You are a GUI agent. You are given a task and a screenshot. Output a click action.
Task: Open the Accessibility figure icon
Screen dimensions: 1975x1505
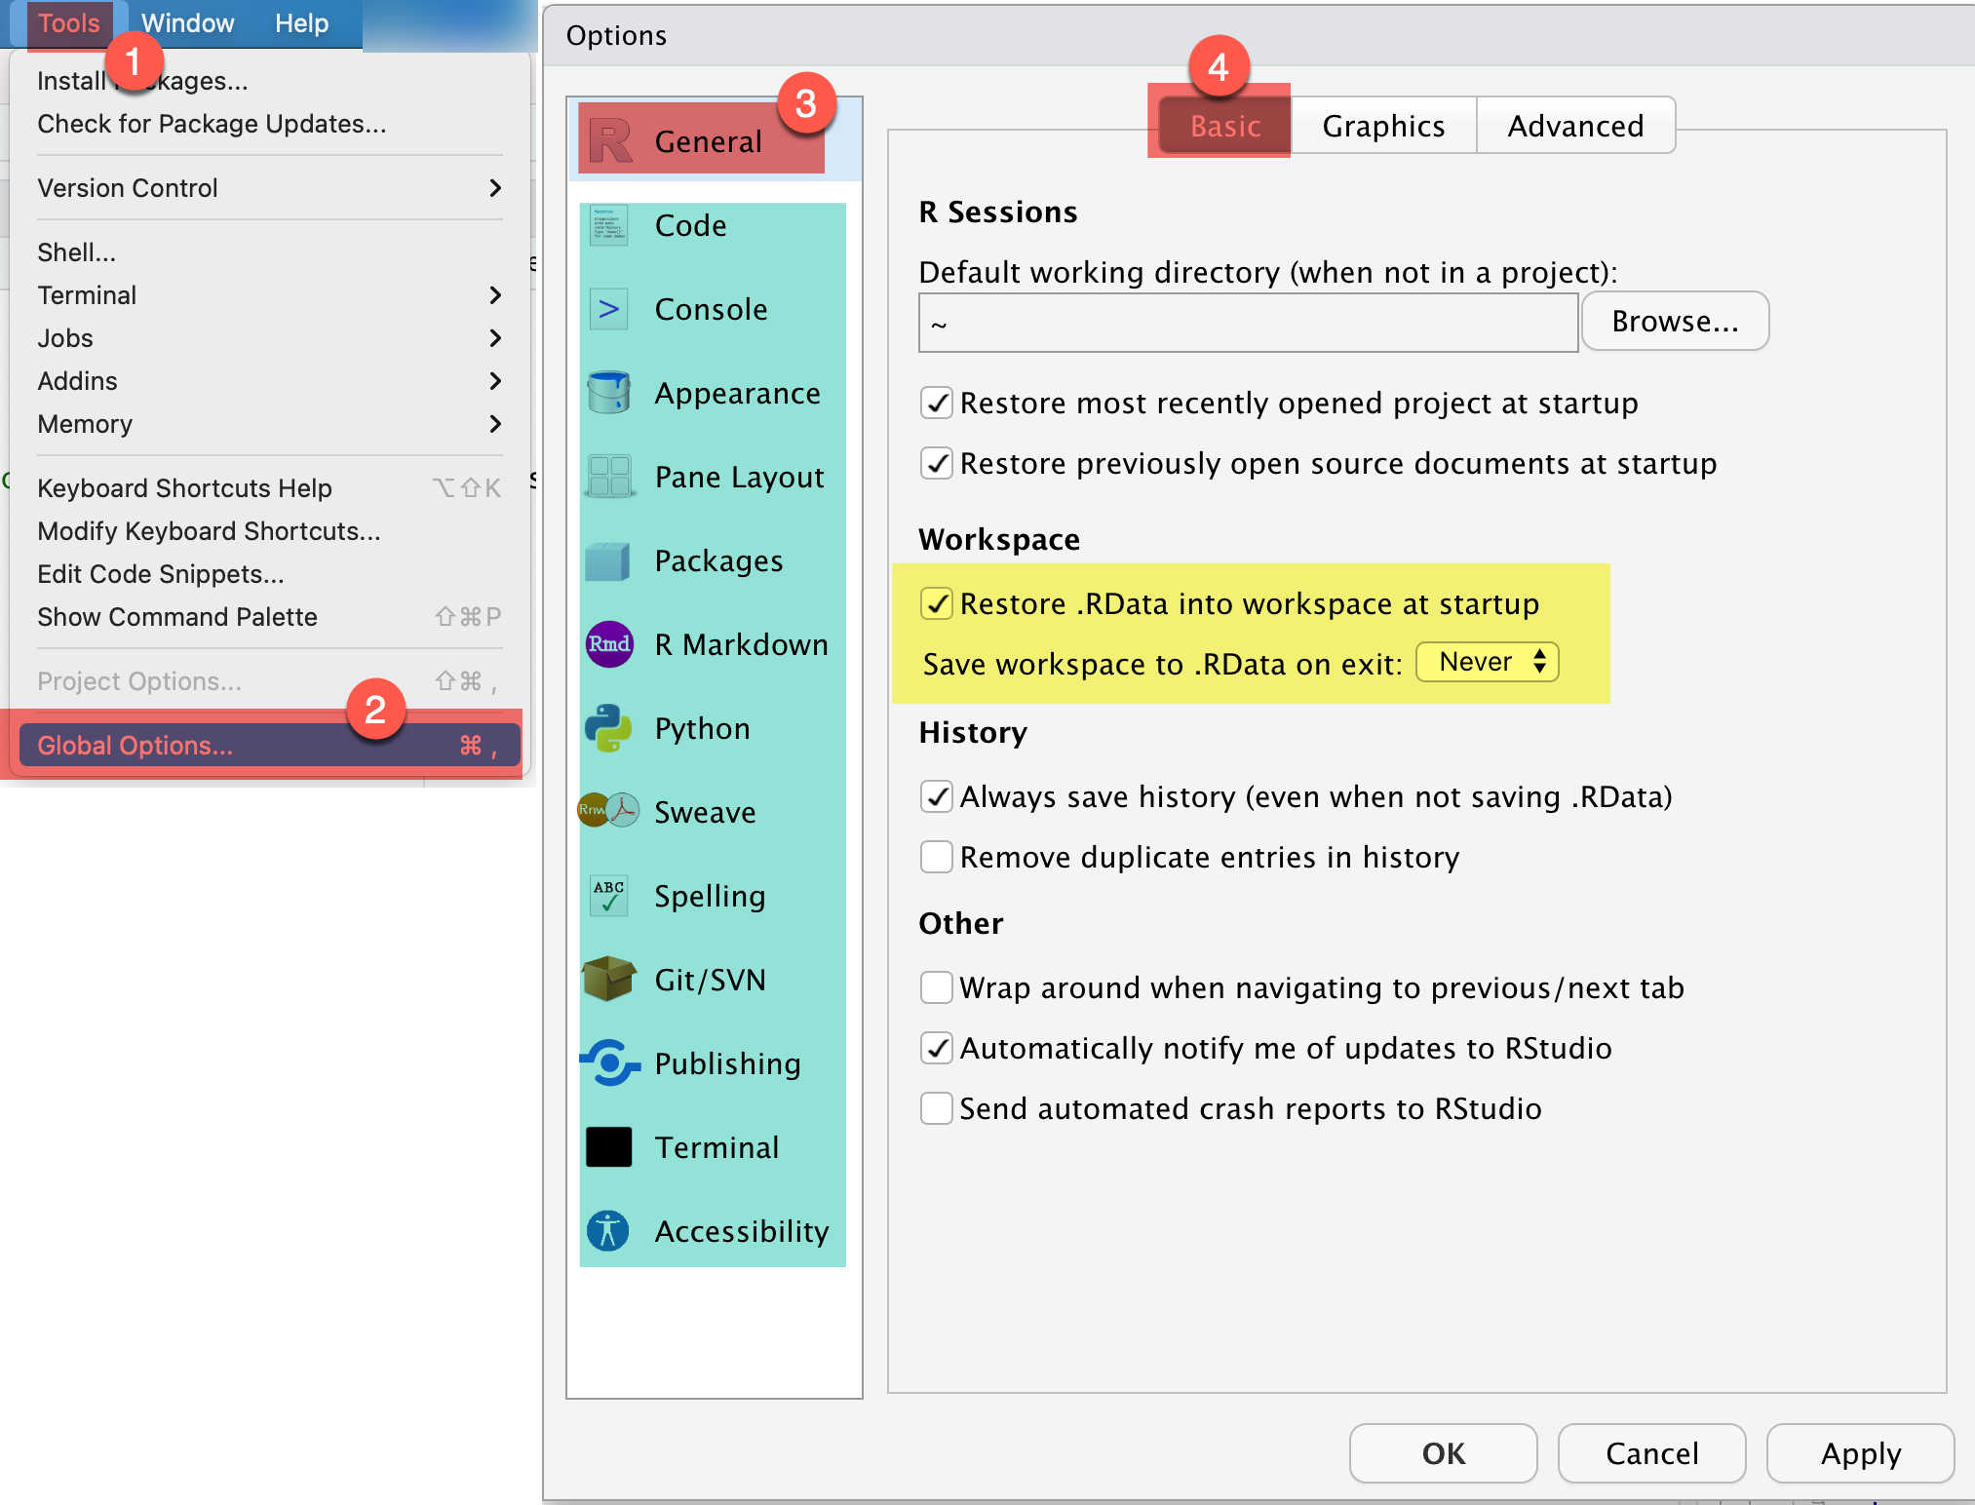(608, 1230)
